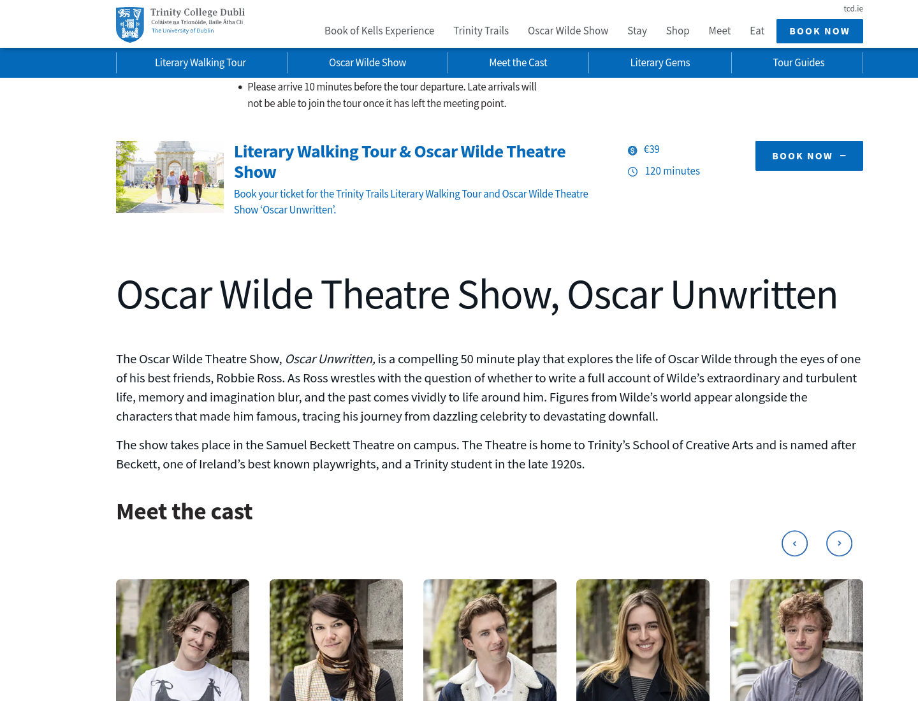Click the 'Book your ticket' description link
918x701 pixels.
[x=411, y=201]
